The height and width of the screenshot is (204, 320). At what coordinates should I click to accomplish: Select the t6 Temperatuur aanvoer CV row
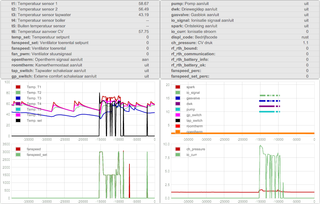[x=80, y=31]
